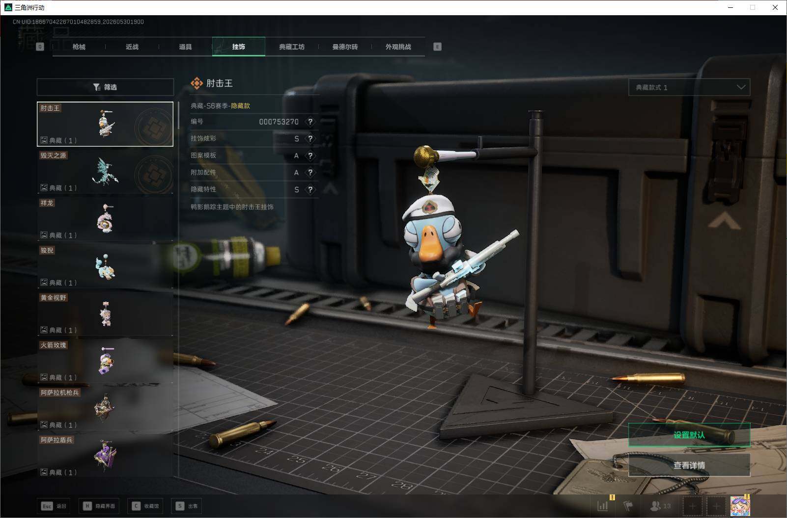Image resolution: width=787 pixels, height=518 pixels.
Task: Select the 祥龙 charm thumbnail
Action: click(x=105, y=219)
